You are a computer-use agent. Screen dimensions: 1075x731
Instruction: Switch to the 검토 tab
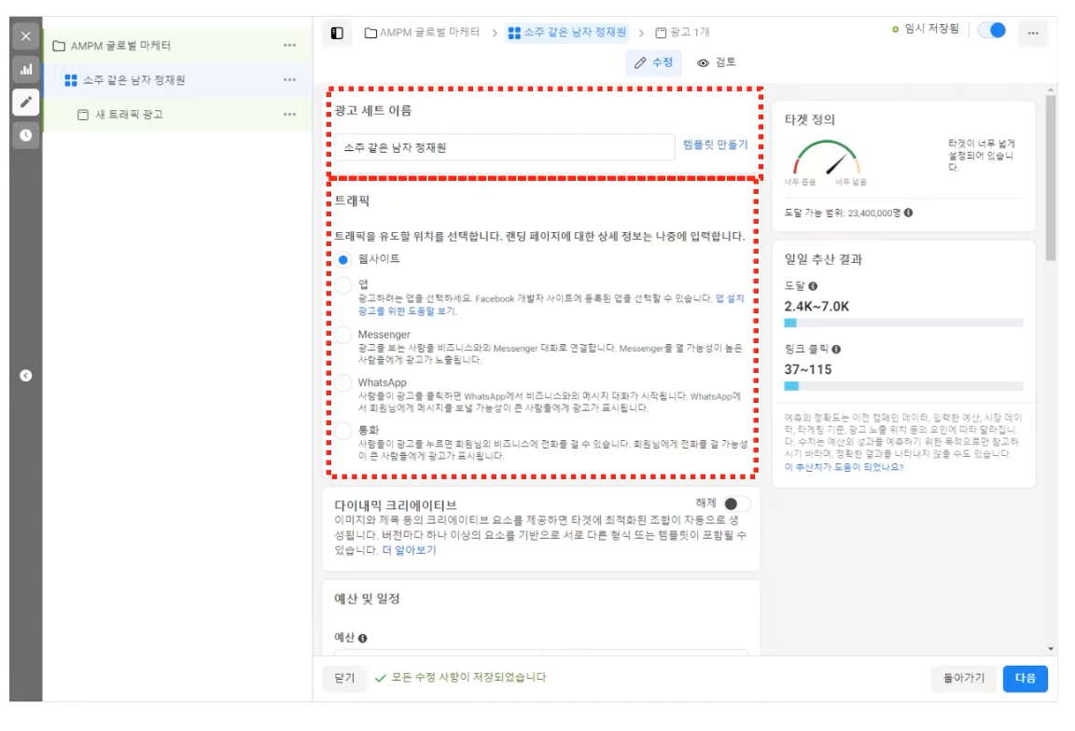click(x=717, y=62)
